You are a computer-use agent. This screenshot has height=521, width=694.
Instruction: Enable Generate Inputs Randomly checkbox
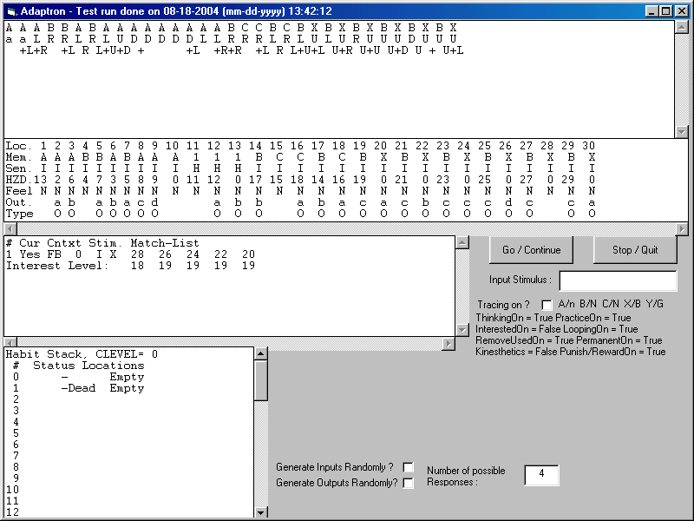click(408, 467)
